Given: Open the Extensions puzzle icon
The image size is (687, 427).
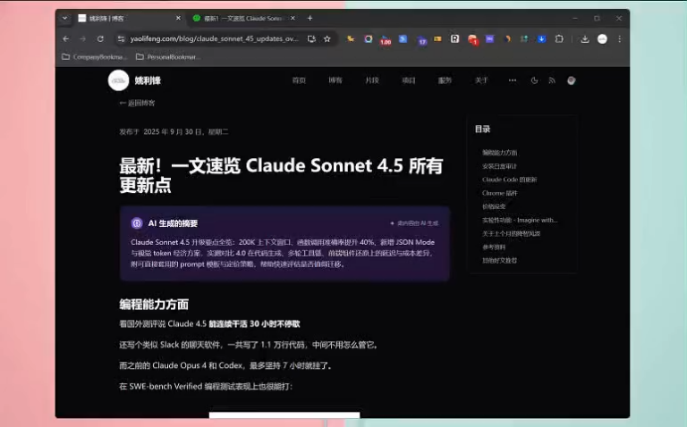Looking at the screenshot, I should click(559, 39).
